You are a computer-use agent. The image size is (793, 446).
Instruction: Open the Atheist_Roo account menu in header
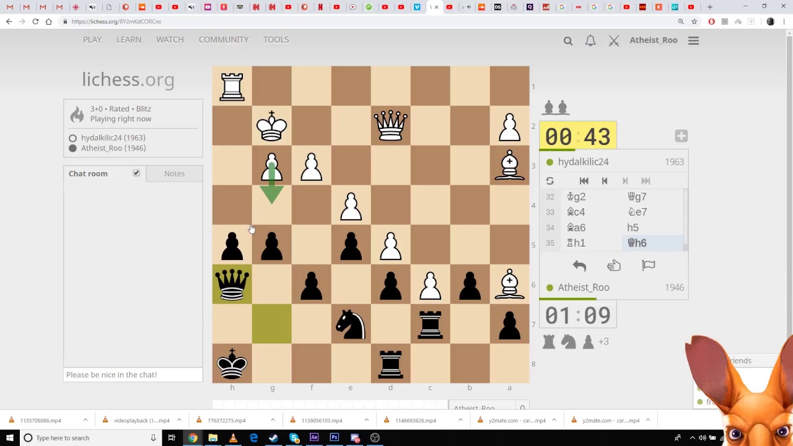[654, 40]
